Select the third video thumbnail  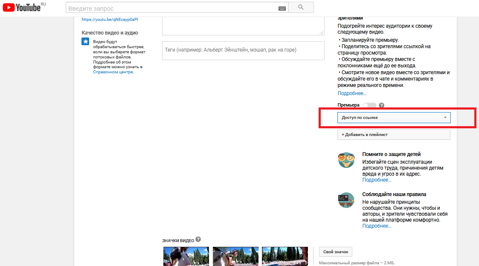click(x=285, y=256)
